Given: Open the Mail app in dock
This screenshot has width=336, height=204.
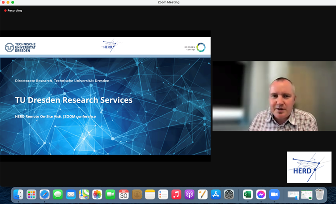Looking at the screenshot, I should pyautogui.click(x=71, y=195).
